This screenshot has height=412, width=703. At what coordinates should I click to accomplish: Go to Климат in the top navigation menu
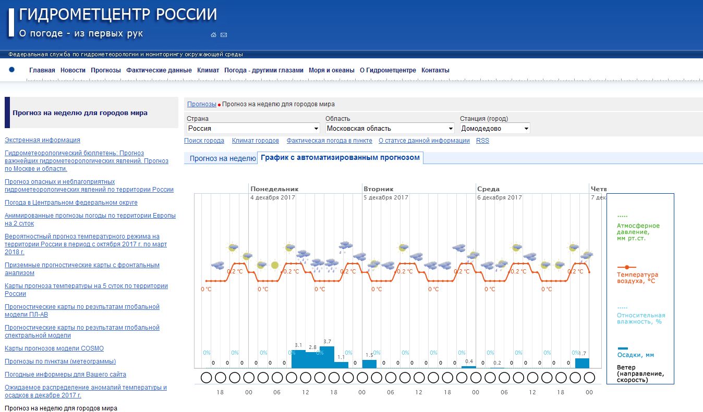coord(208,70)
